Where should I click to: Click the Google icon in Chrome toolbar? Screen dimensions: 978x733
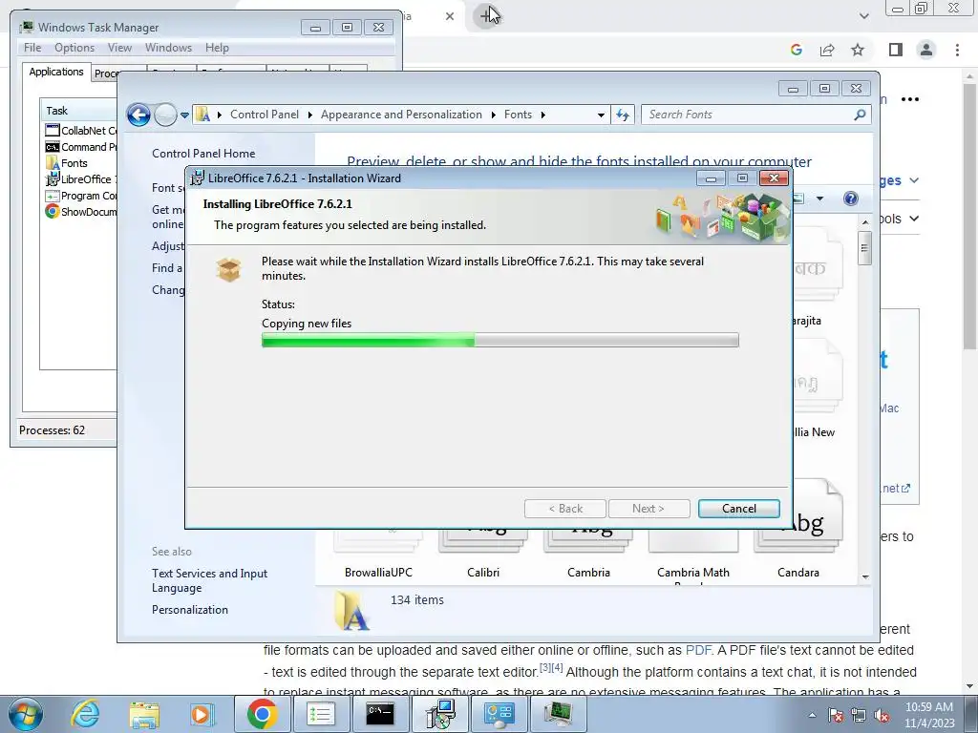click(796, 50)
